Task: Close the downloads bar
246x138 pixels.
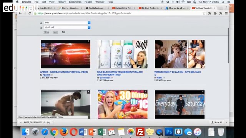Action: pyautogui.click(x=227, y=122)
